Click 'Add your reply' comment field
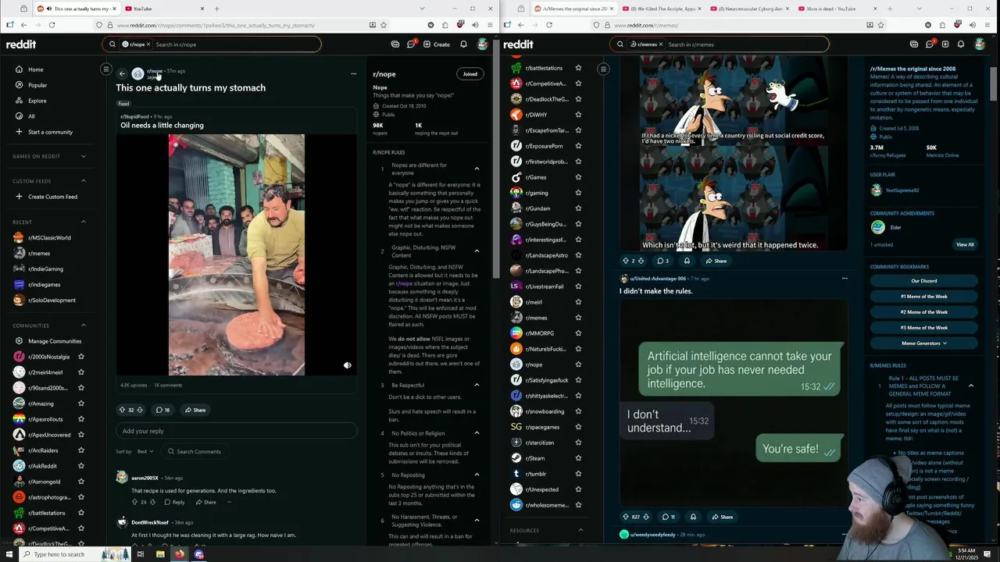Screen dimensions: 1000x562 [x=237, y=431]
